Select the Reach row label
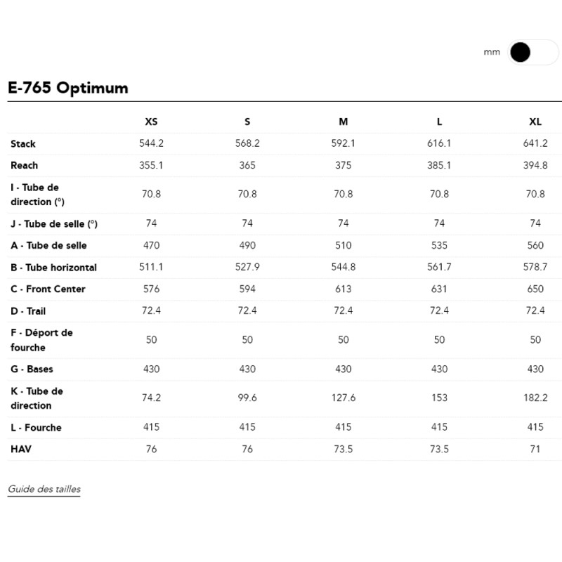The image size is (562, 562). [x=25, y=166]
